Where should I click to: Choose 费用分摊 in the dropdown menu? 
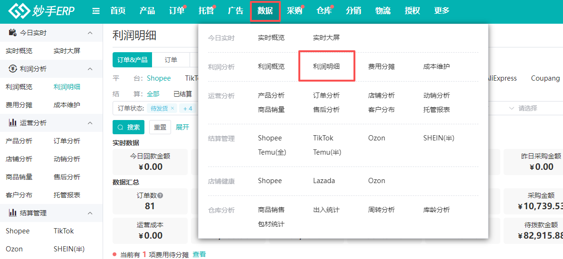[382, 66]
